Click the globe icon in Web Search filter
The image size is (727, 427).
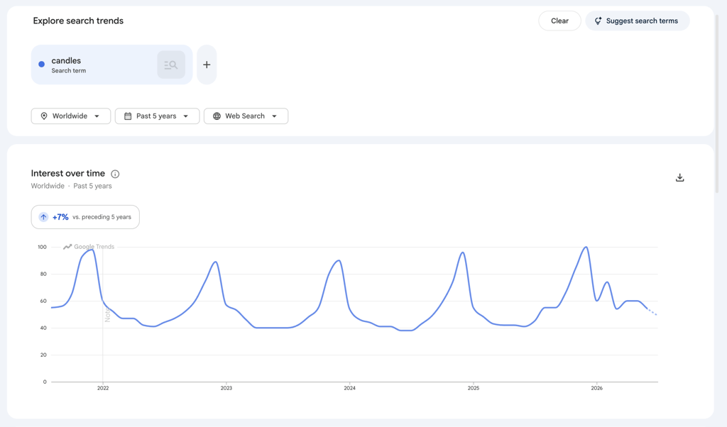pyautogui.click(x=217, y=116)
